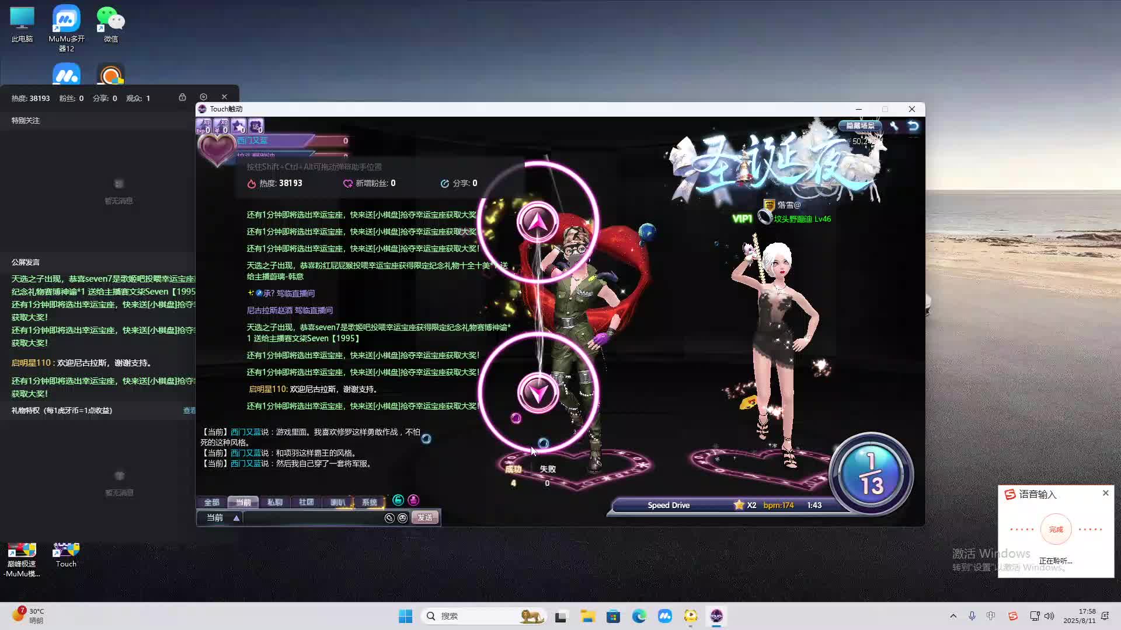
Task: Click the eraser clear icon in chat box
Action: click(x=389, y=518)
